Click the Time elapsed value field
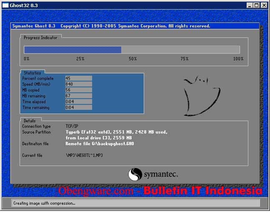Image resolution: width=270 pixels, height=213 pixels. coord(78,102)
